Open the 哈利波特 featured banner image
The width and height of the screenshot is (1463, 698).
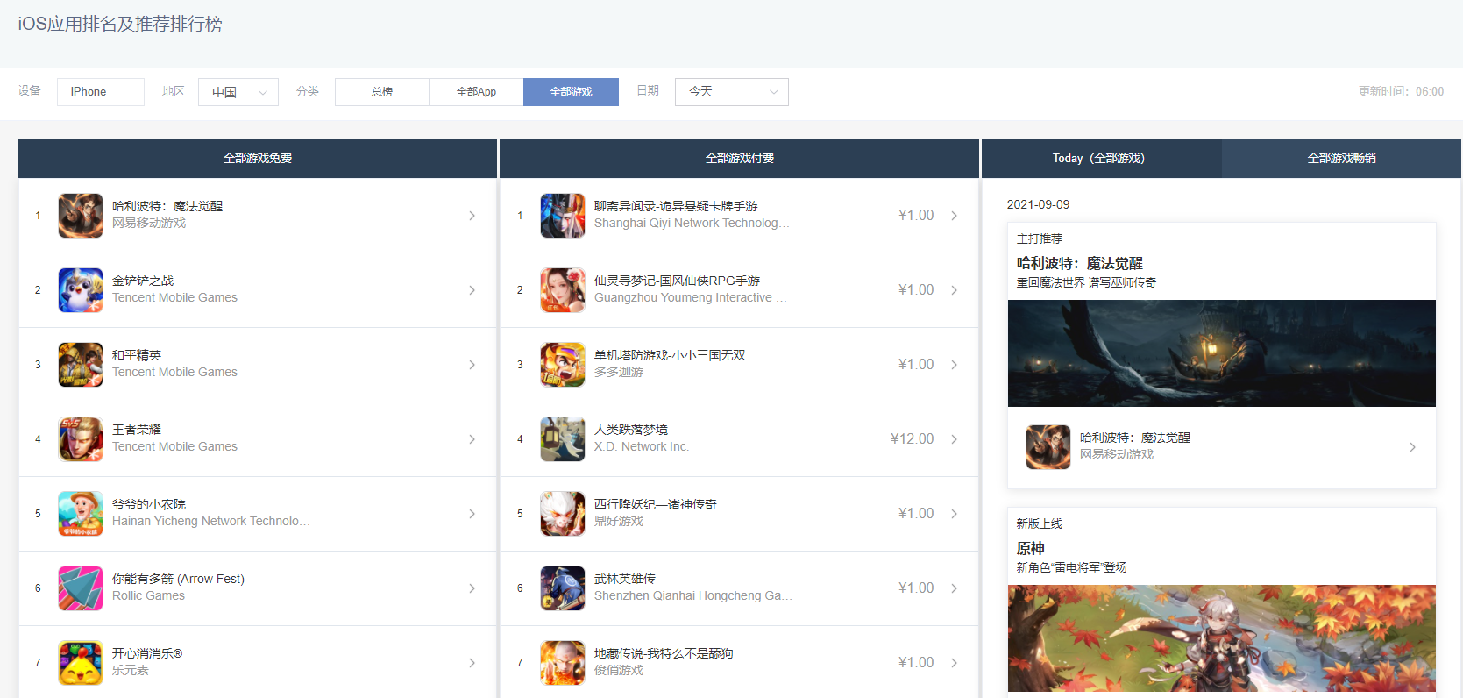[x=1222, y=353]
